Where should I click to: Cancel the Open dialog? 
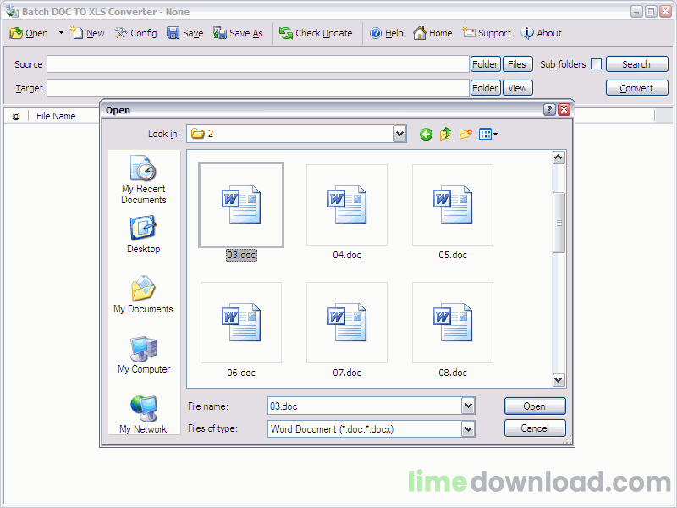pos(535,428)
